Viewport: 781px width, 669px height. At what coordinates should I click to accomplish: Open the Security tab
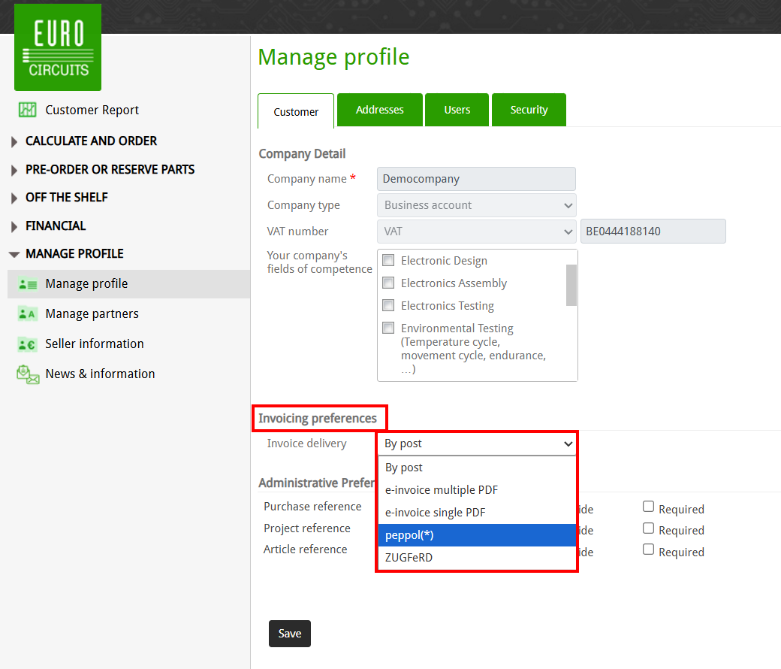pos(529,110)
